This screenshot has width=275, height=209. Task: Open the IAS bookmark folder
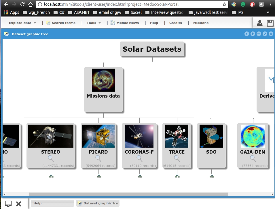(238, 12)
